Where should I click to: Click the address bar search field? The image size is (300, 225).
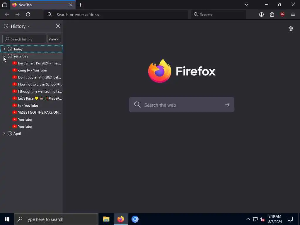[x=116, y=15]
